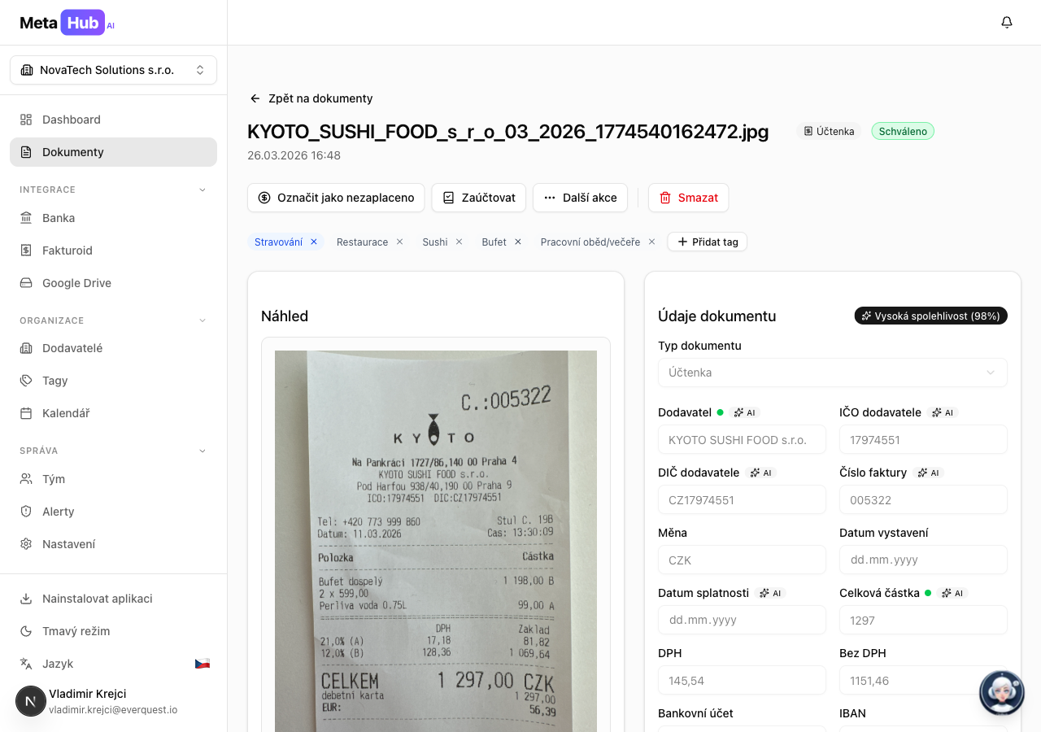Click the Google Drive integration icon
Viewport: 1041px width, 732px height.
tap(24, 282)
